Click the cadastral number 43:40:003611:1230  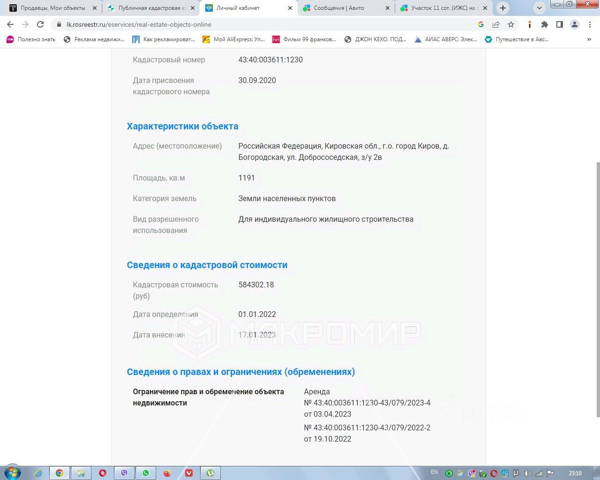(270, 60)
